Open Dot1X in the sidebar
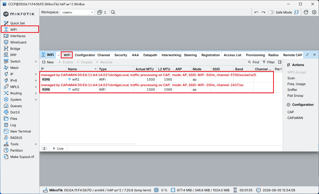319x194 pixels. coord(15,112)
